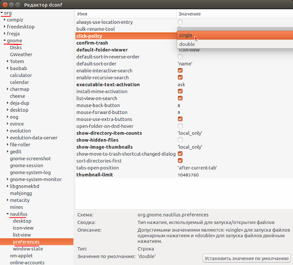The width and height of the screenshot is (293, 265).
Task: Sort by the Значение column header
Action: (235, 14)
